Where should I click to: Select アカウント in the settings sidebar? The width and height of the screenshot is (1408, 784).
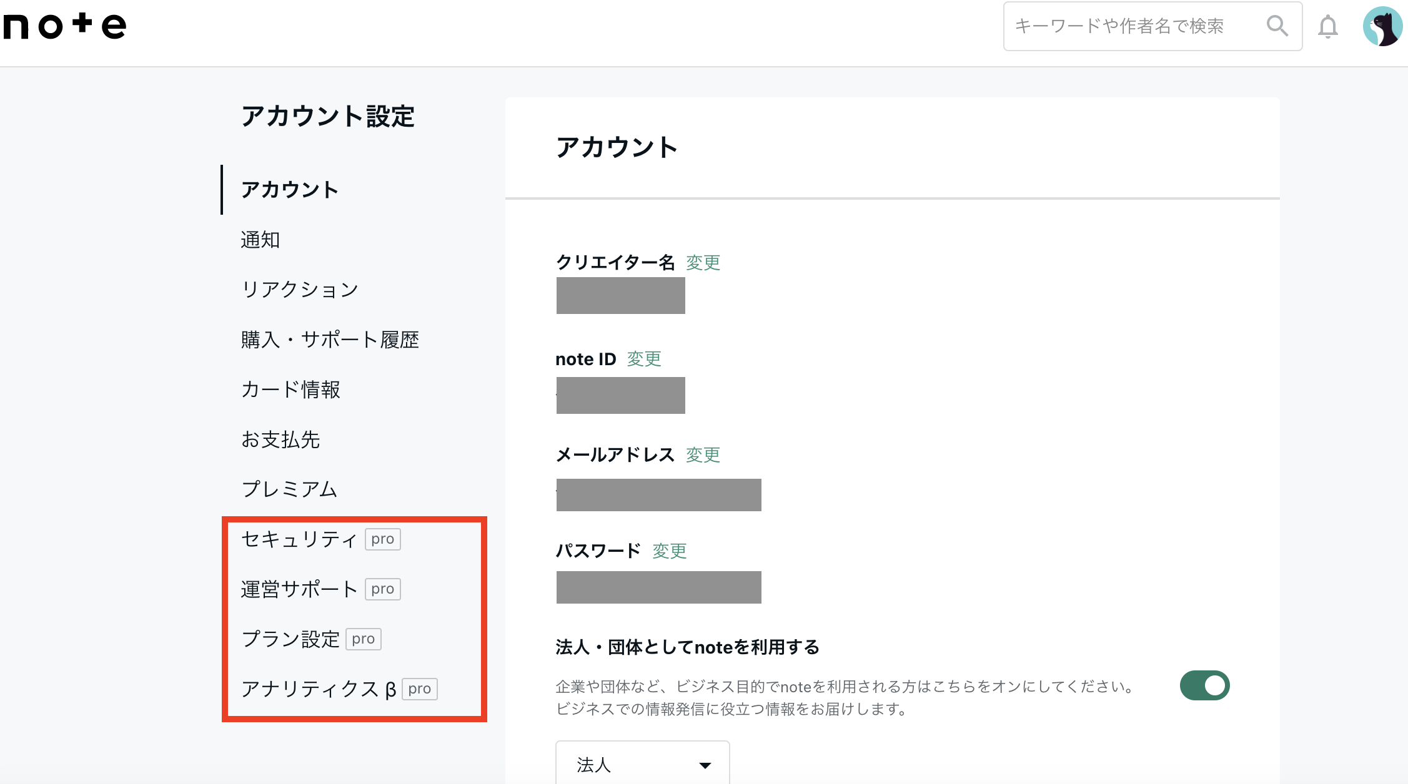point(290,190)
